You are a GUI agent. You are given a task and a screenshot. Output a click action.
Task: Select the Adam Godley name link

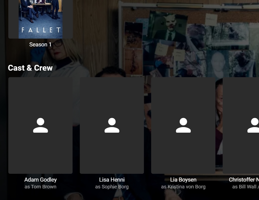(x=41, y=180)
